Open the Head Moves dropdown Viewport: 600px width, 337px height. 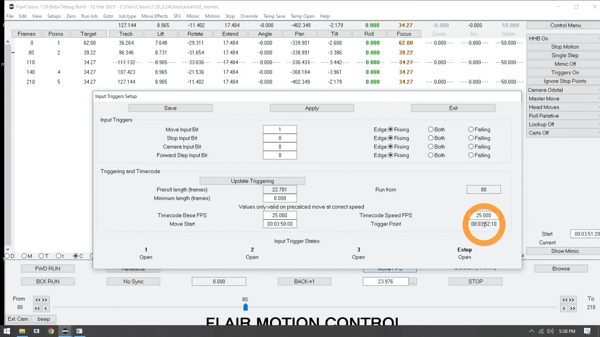tap(563, 107)
